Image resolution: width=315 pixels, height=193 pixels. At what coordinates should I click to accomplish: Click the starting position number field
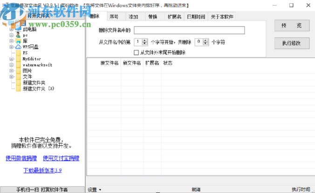point(138,42)
